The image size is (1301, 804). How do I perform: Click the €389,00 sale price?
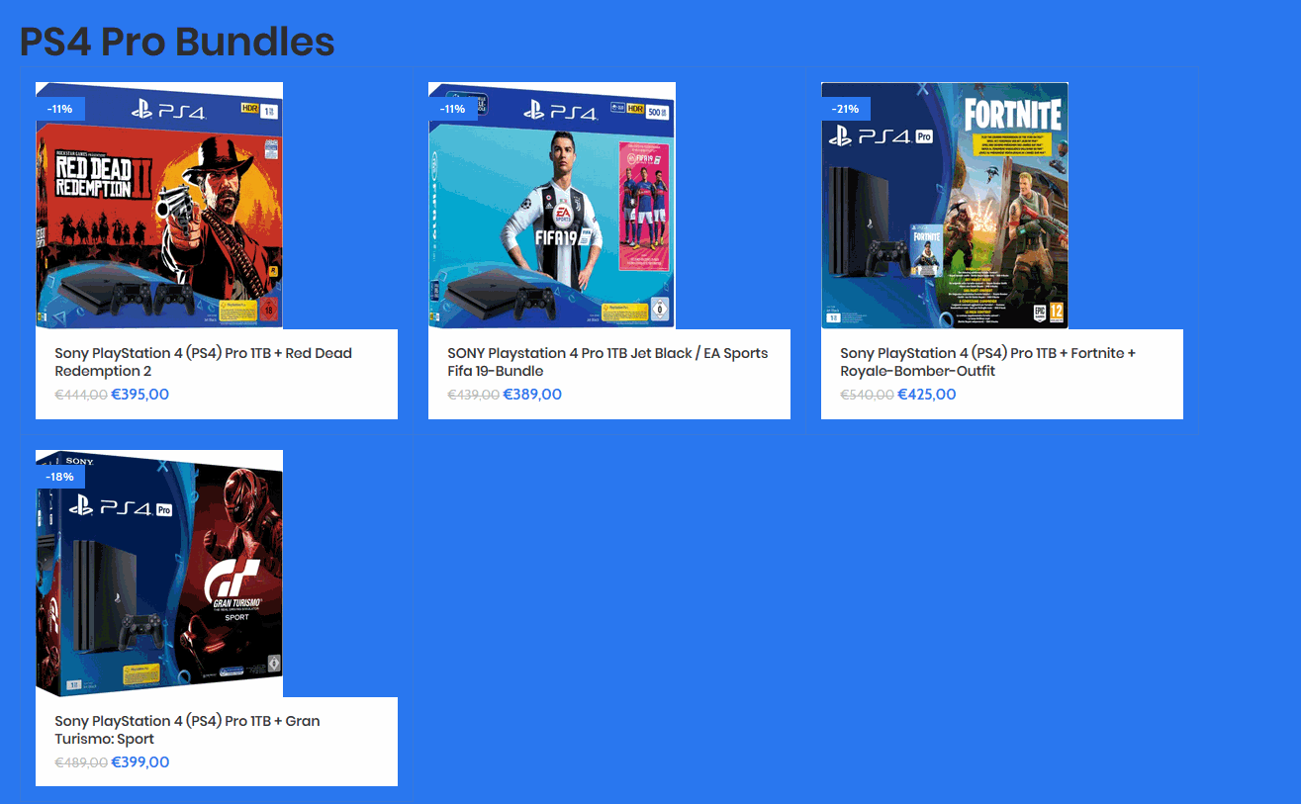(532, 395)
